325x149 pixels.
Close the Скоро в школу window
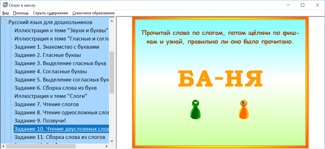pos(317,5)
